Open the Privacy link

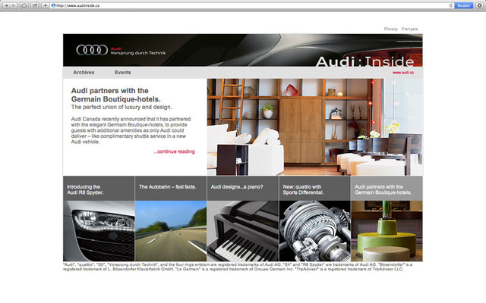coord(391,29)
